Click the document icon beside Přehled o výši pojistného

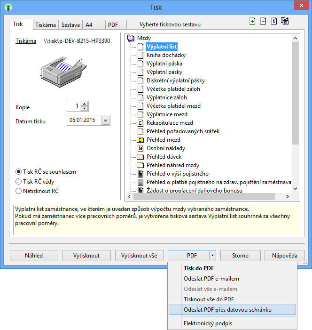point(140,174)
